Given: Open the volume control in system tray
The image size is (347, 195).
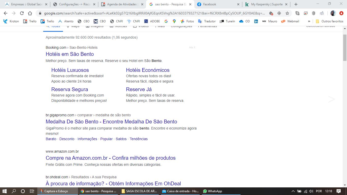Looking at the screenshot, I should click(311, 191).
